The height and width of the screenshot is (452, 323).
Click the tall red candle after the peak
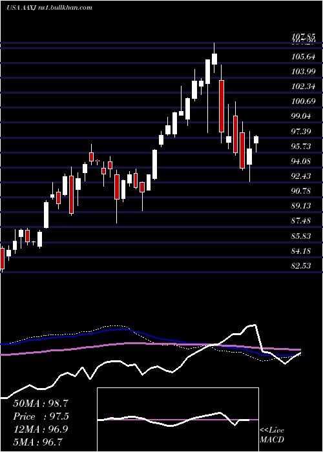(x=222, y=106)
